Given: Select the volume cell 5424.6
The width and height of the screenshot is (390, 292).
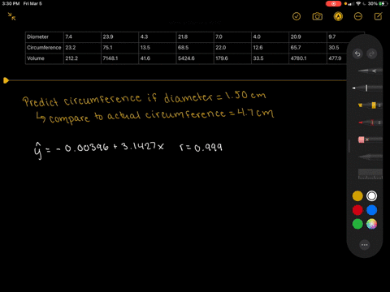Looking at the screenshot, I should click(195, 58).
